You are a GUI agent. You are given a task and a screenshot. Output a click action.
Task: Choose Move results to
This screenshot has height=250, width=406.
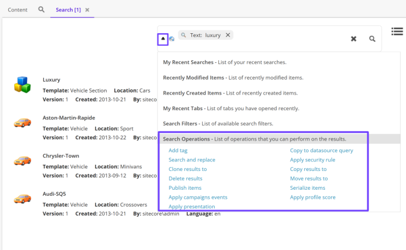(x=309, y=178)
